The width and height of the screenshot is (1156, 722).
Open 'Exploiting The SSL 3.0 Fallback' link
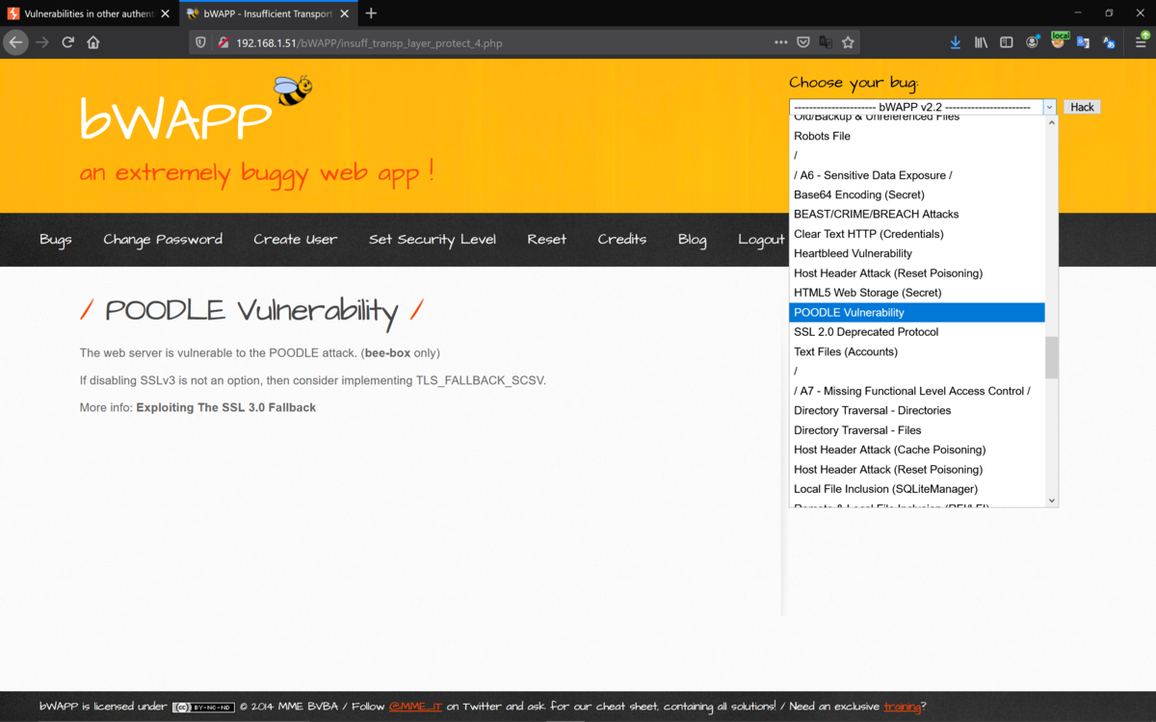226,407
